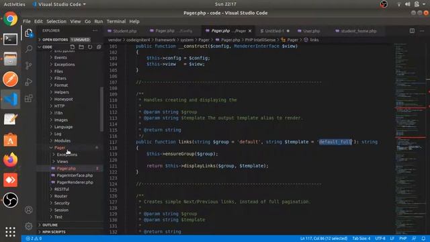Viewport: 430px width, 242px height.
Task: Split the editor to the right
Action: click(x=412, y=31)
